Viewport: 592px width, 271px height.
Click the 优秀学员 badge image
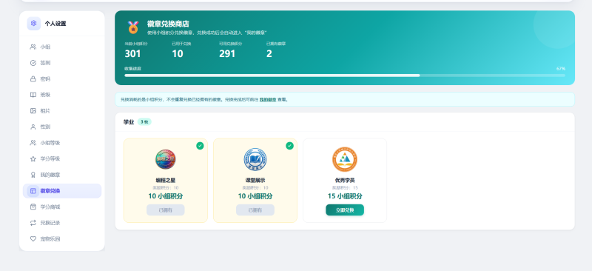pos(345,159)
